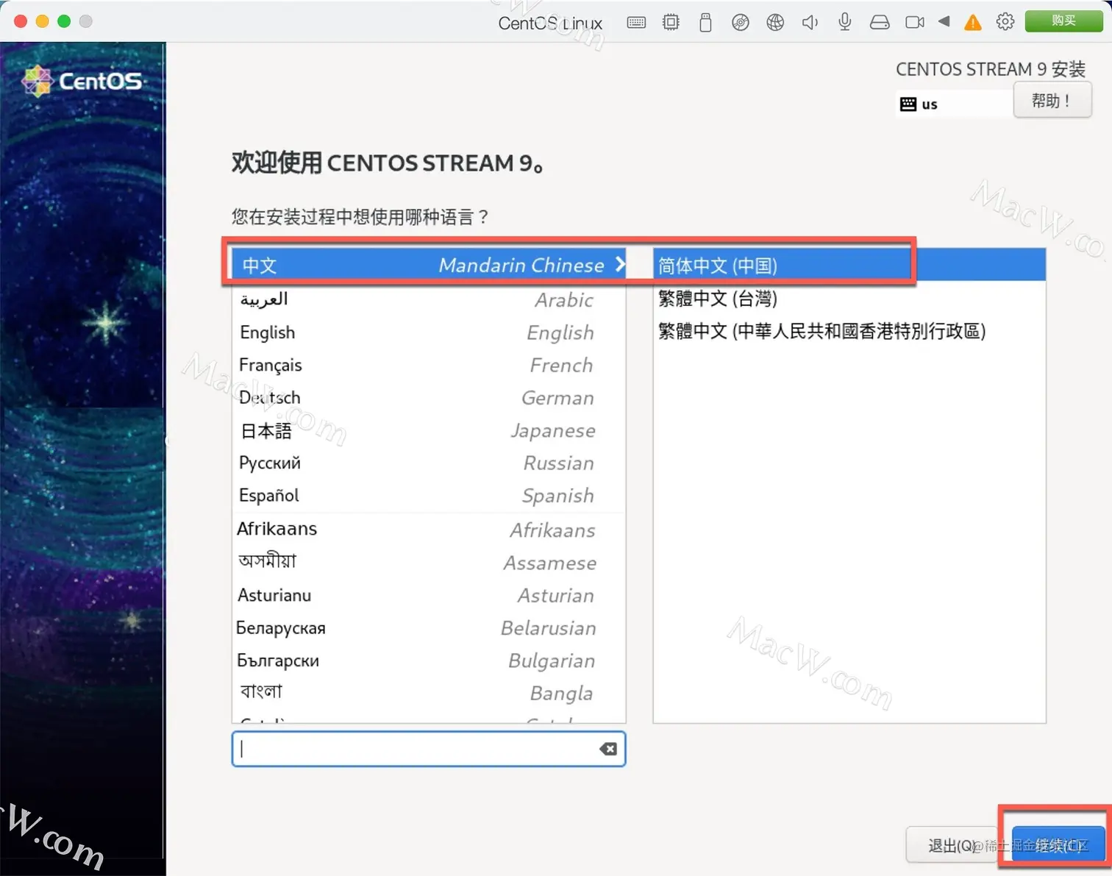Click the speaker sound icon
This screenshot has height=876, width=1112.
click(810, 22)
